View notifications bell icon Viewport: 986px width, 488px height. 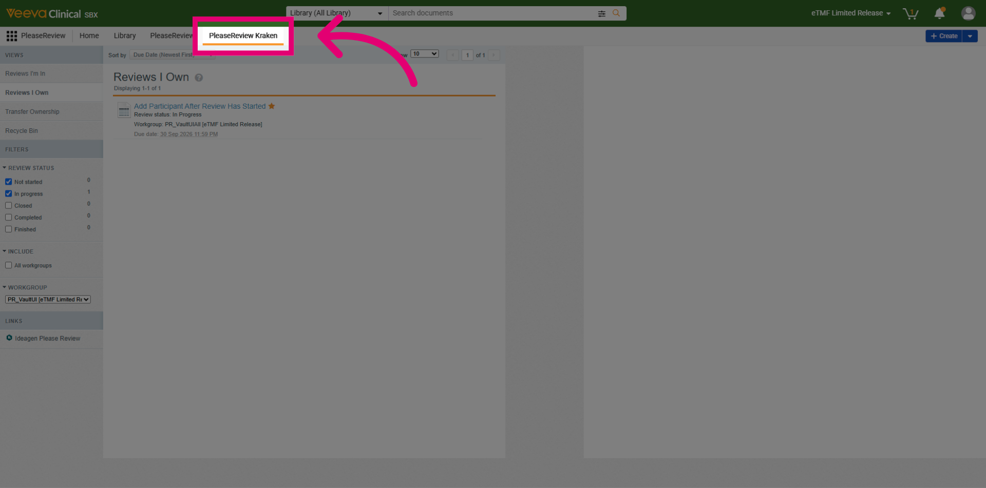(940, 13)
